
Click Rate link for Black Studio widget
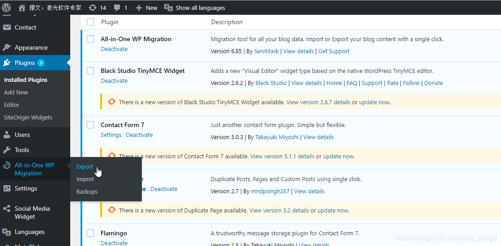(393, 83)
